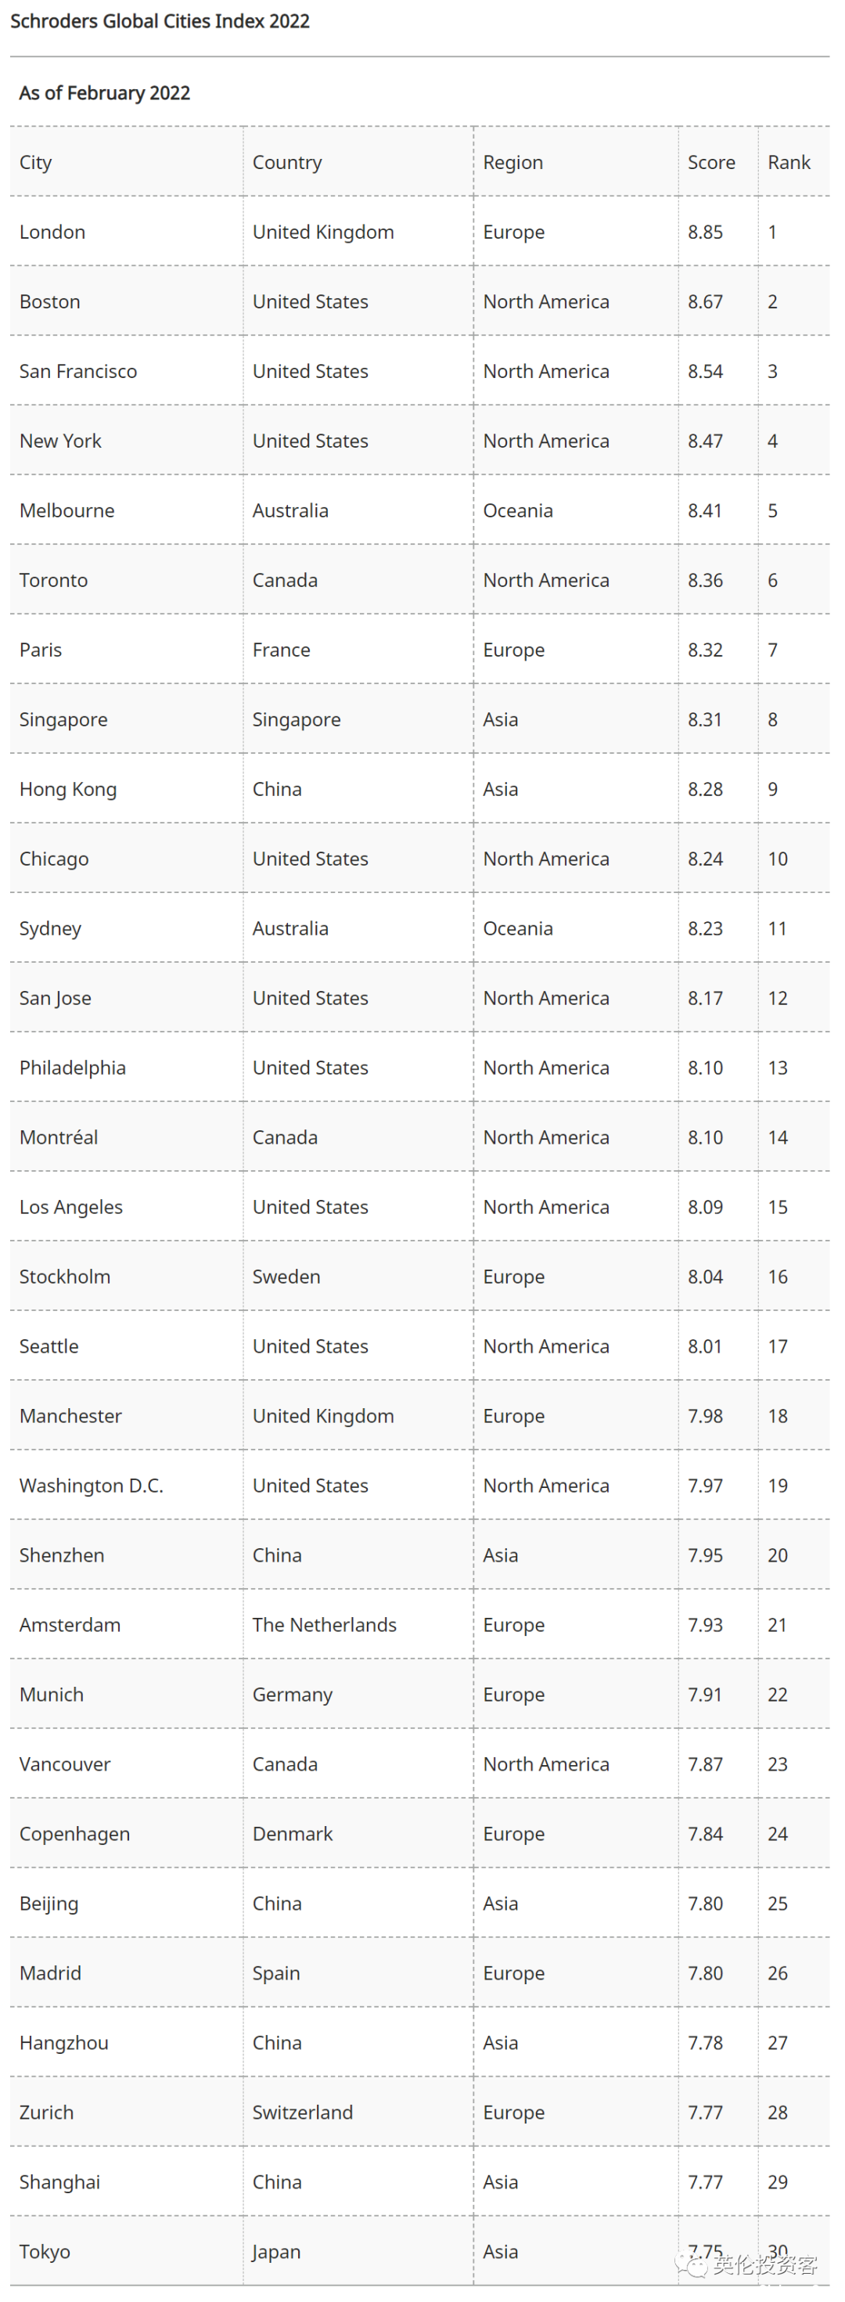The width and height of the screenshot is (845, 2302).
Task: Click the score 8.24 for Chicago
Action: (705, 859)
